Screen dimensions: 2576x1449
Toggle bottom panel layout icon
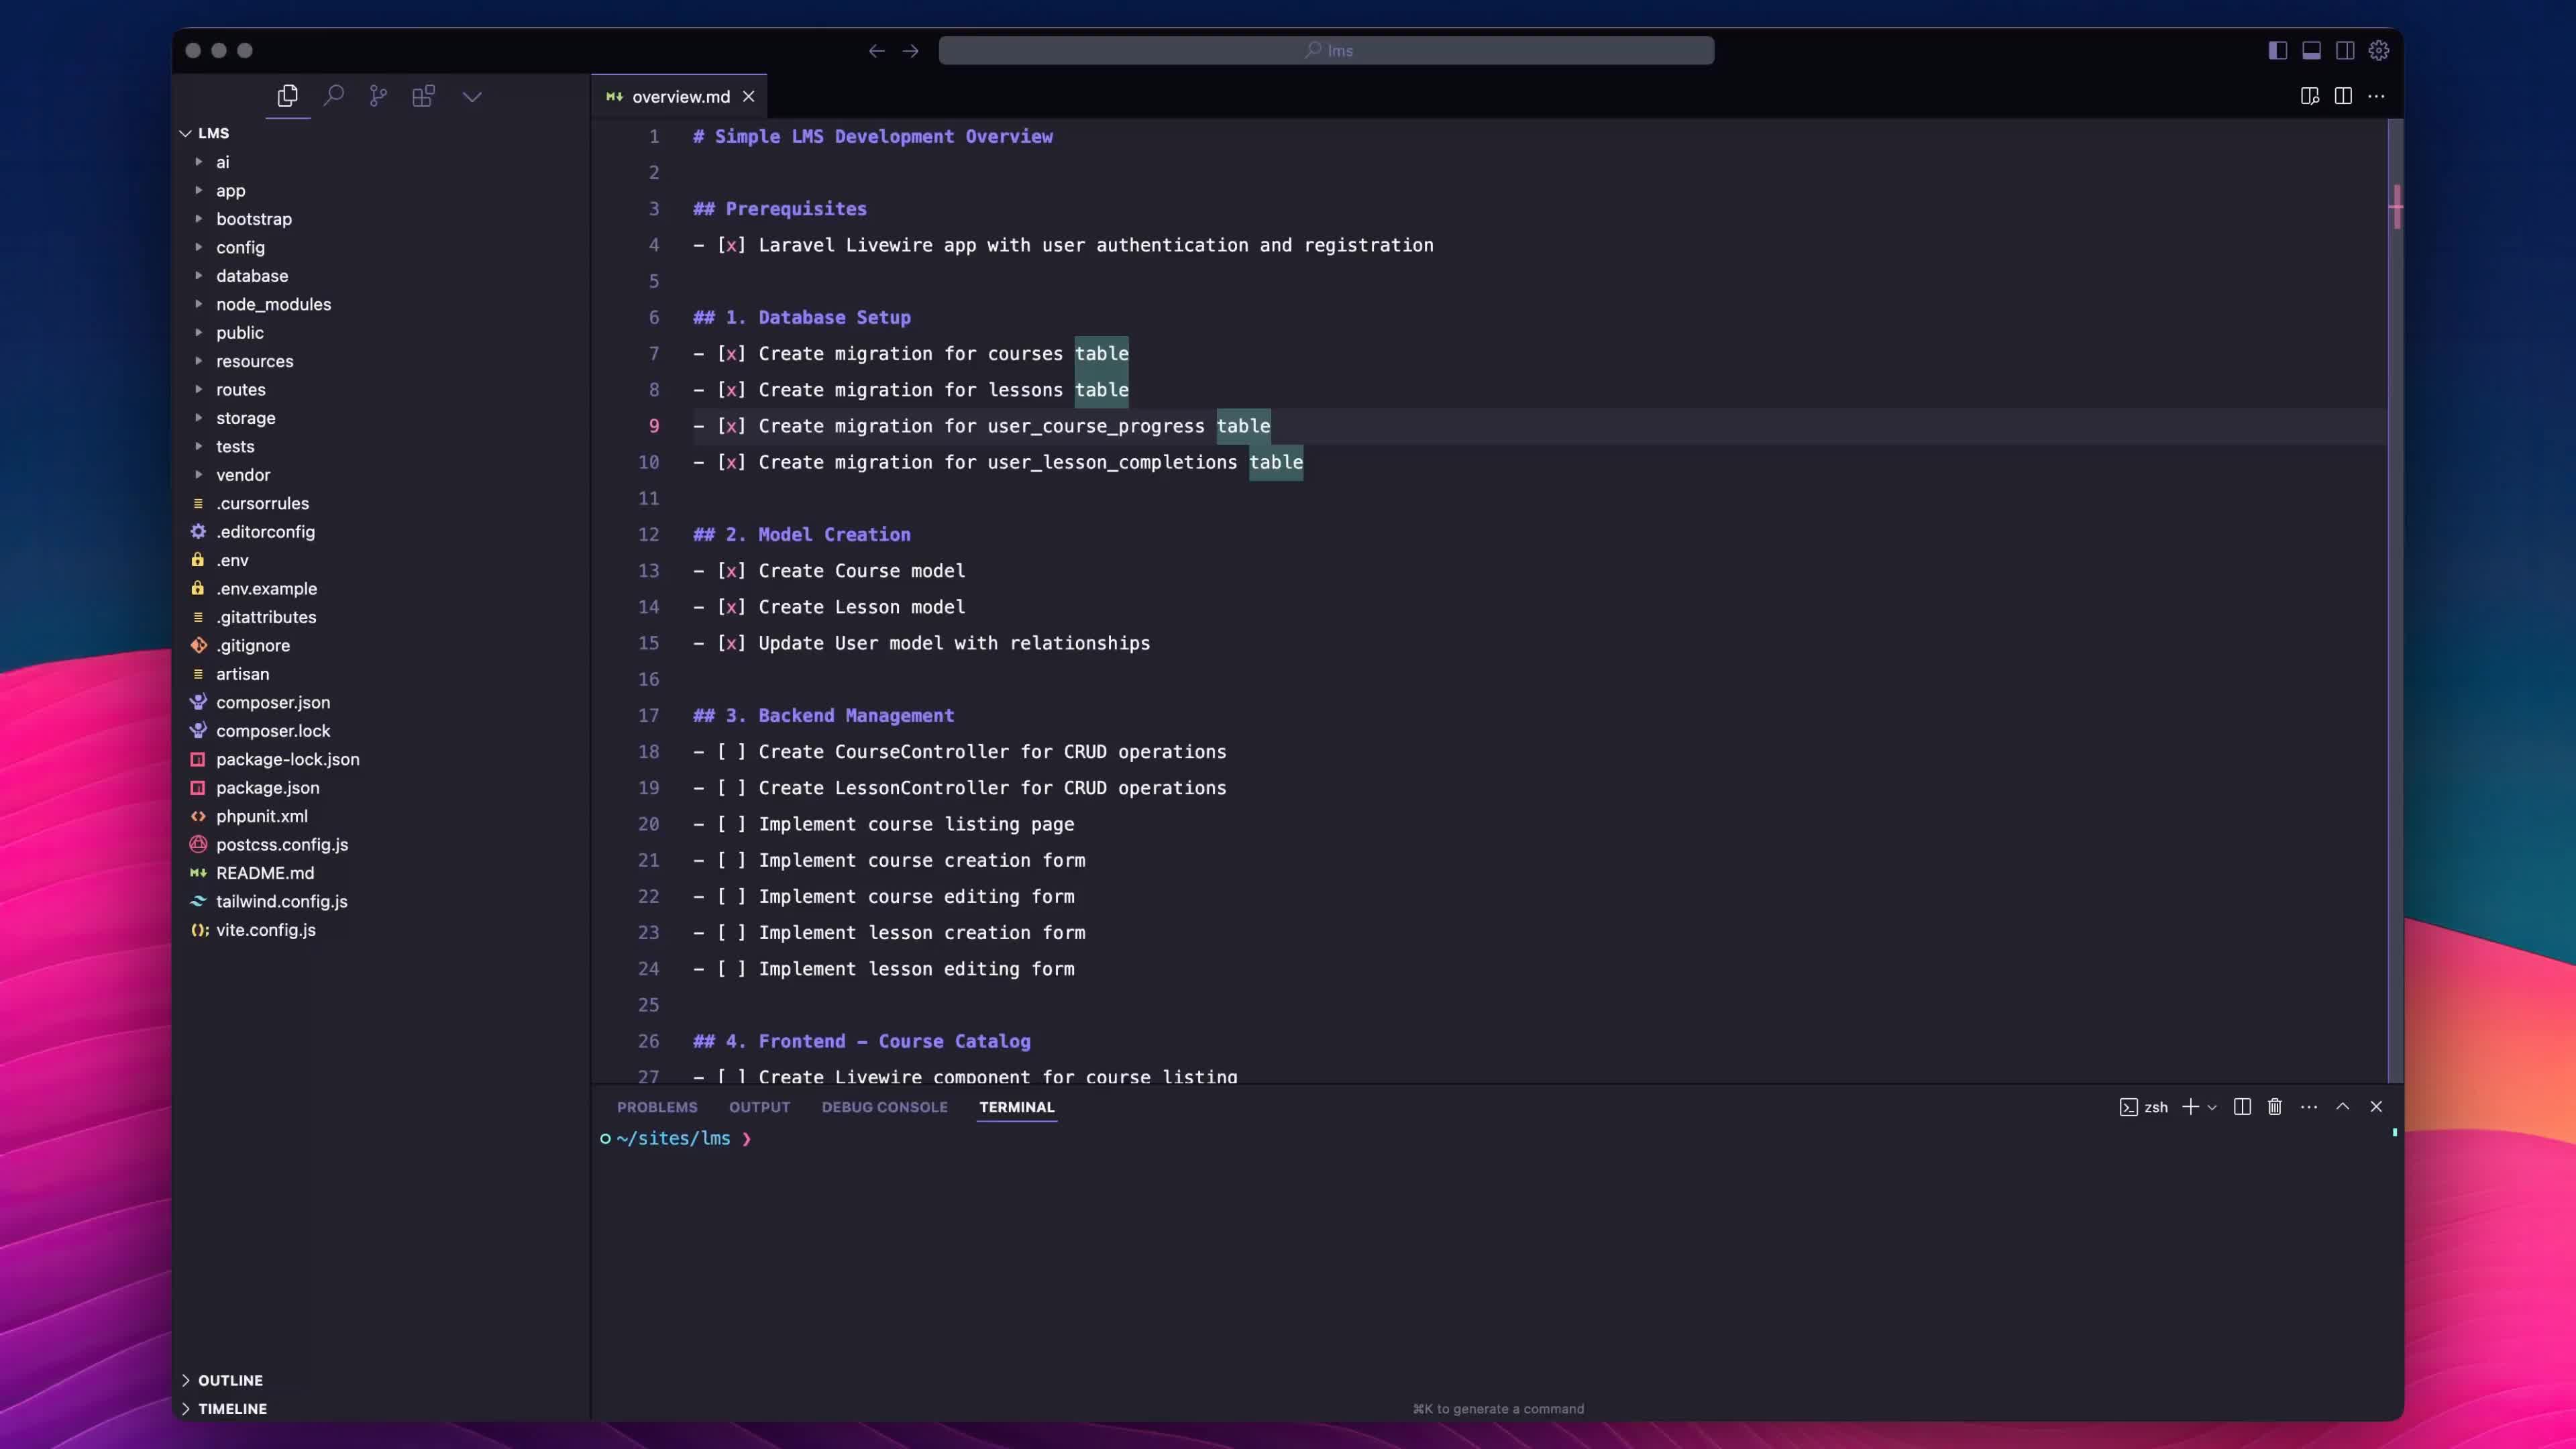coord(2312,51)
